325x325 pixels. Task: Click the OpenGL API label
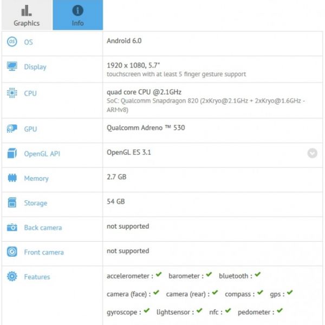click(42, 154)
